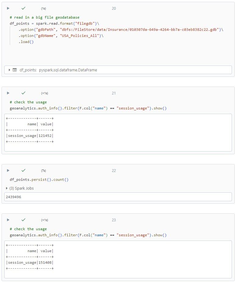The width and height of the screenshot is (235, 282).
Task: Click the 7s execution time on cell 22
Action: tap(44, 170)
